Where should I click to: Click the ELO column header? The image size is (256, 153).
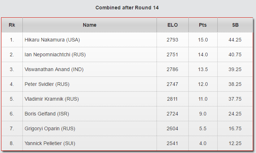point(172,25)
